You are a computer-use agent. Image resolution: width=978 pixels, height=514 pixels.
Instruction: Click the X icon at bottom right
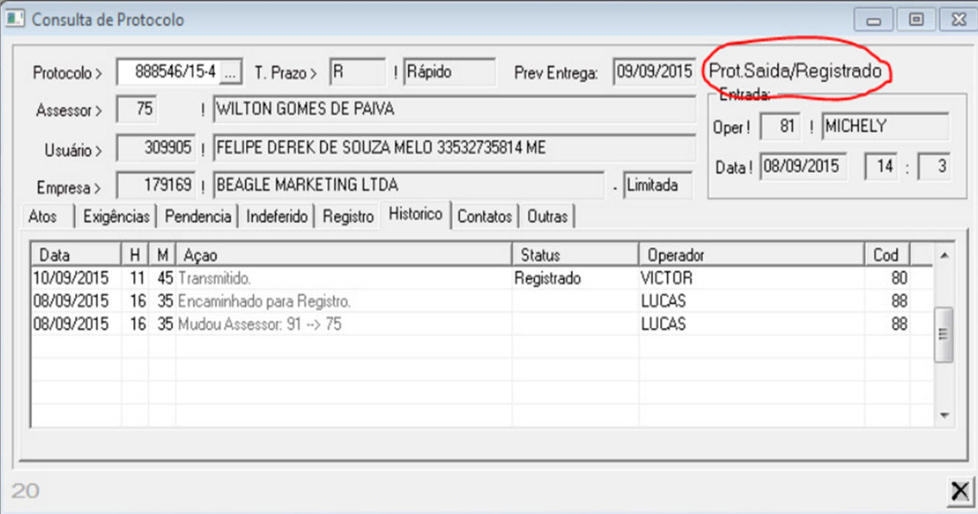tap(960, 491)
